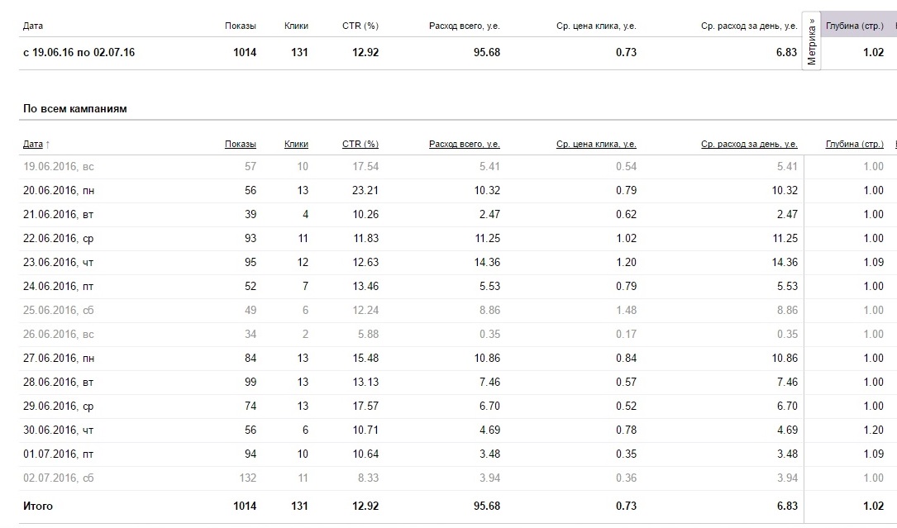Select the 02.07.2016, сб date row

(59, 478)
